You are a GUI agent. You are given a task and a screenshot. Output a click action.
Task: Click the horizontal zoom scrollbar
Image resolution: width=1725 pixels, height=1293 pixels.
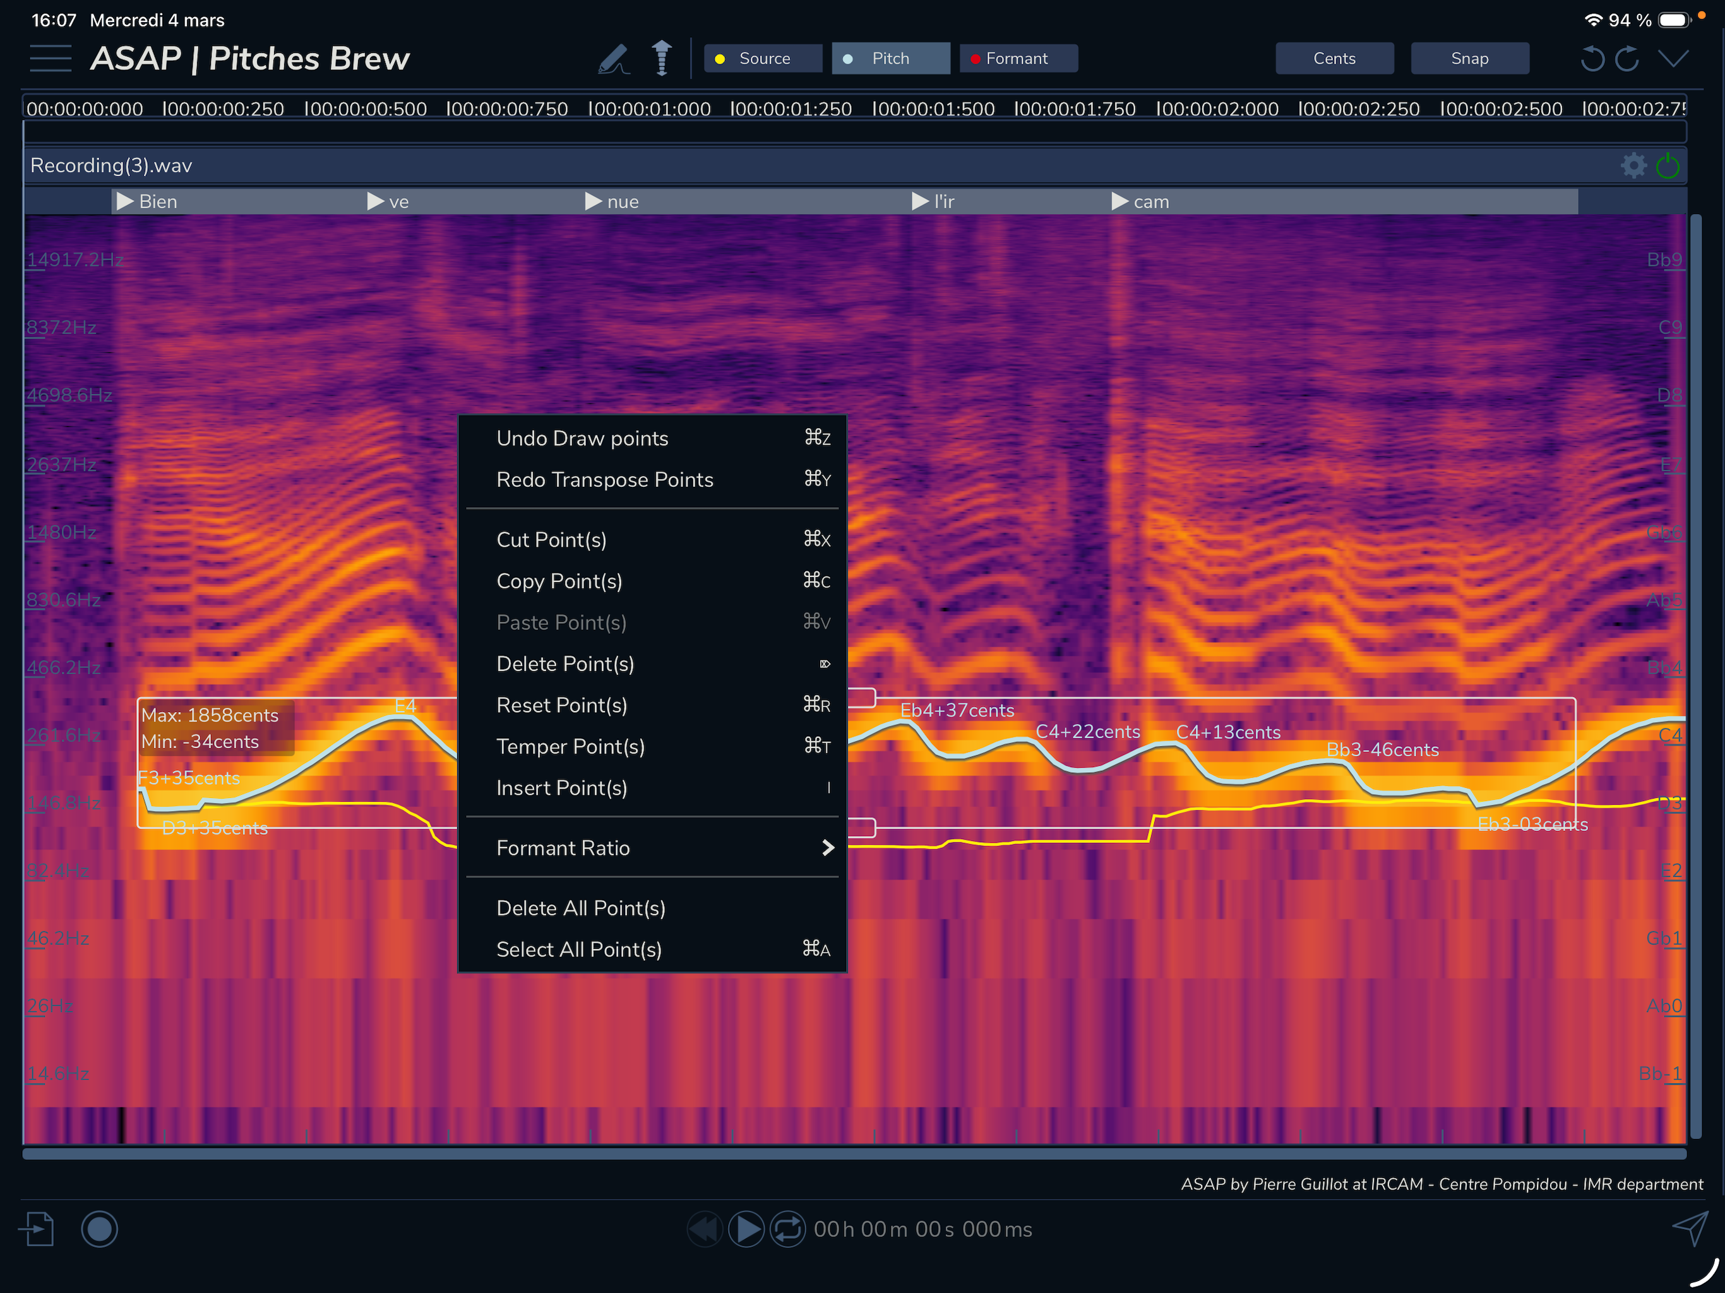click(854, 1153)
